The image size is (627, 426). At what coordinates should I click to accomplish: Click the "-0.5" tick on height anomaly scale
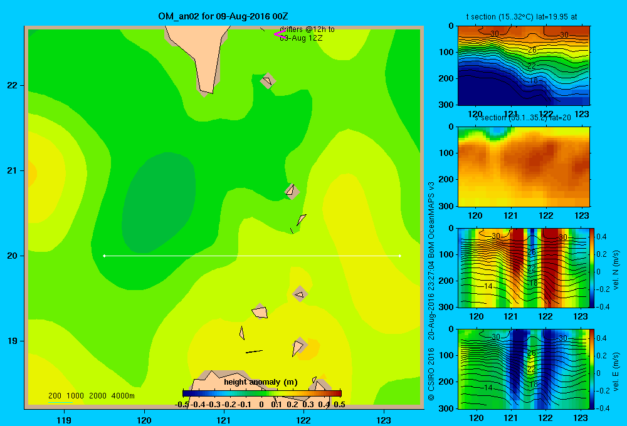182,405
